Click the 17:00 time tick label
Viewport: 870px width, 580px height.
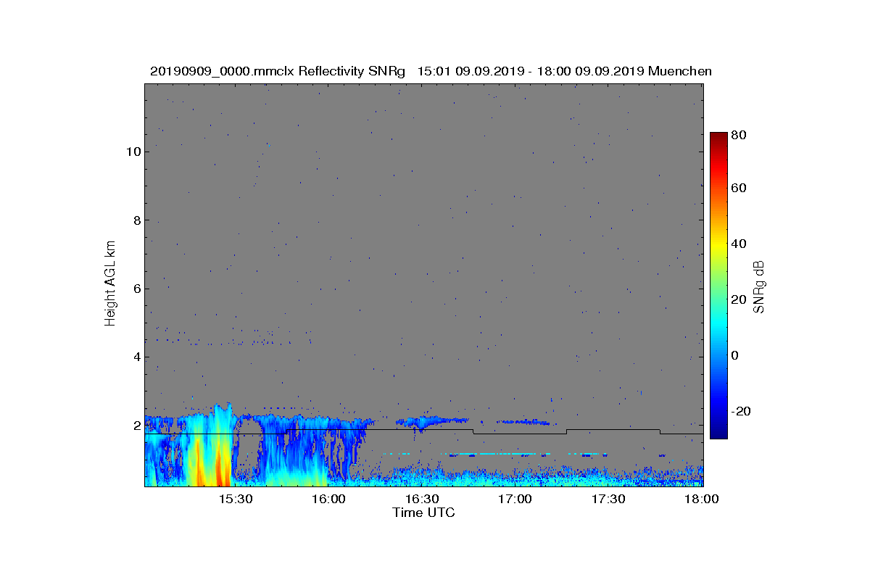click(515, 499)
